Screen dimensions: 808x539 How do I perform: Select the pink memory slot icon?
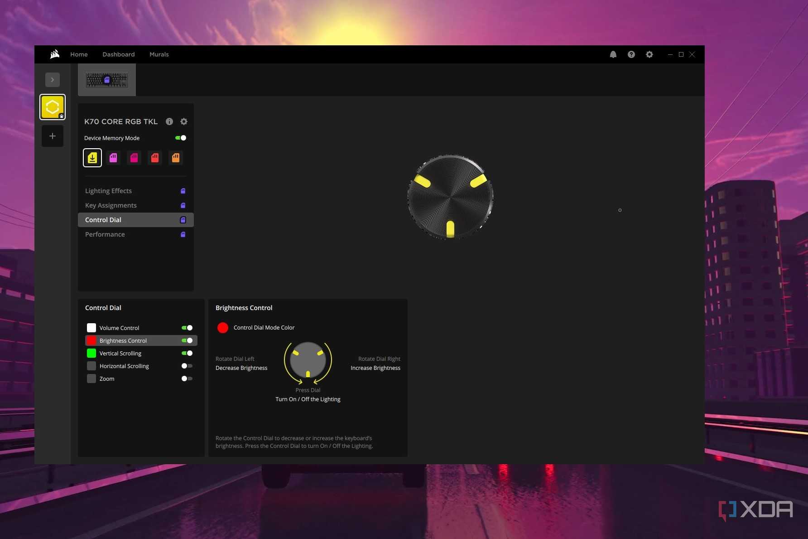click(x=134, y=158)
